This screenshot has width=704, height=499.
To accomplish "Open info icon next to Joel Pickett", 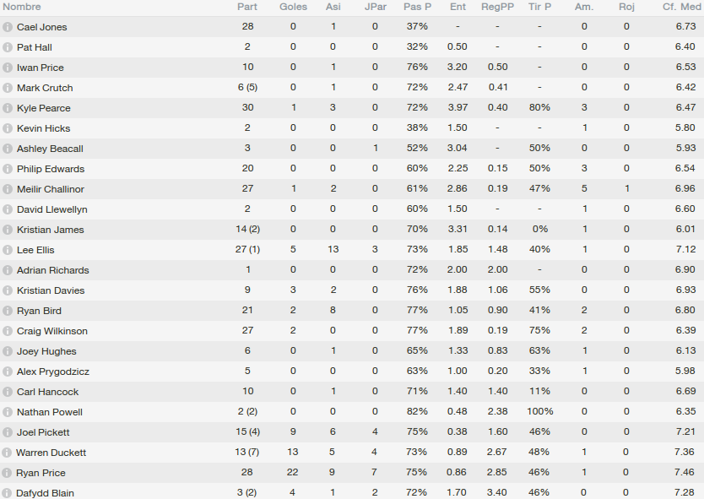I will 8,432.
